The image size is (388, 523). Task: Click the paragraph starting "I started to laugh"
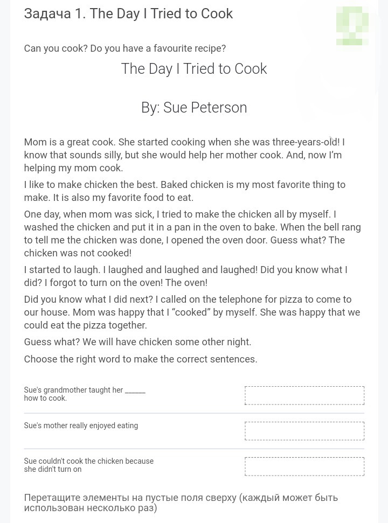pyautogui.click(x=185, y=276)
